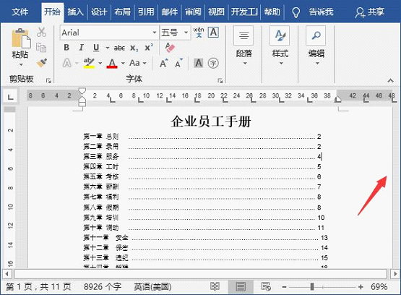The image size is (401, 295).
Task: Click the 第三章 服务 table of contents entry
Action: (x=101, y=156)
